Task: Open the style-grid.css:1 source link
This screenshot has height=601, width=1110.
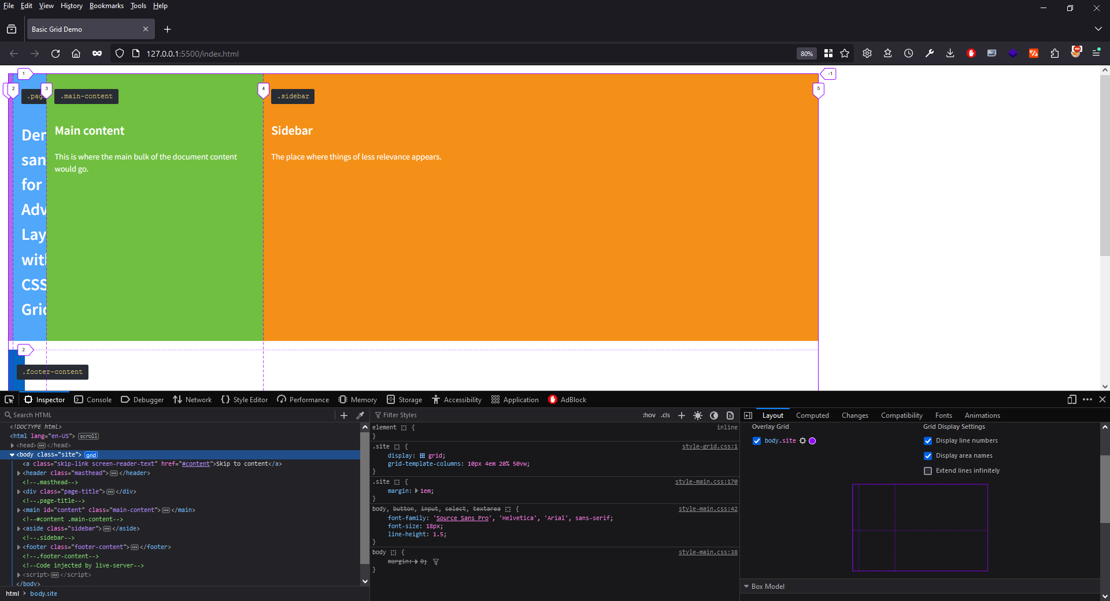Action: (709, 447)
